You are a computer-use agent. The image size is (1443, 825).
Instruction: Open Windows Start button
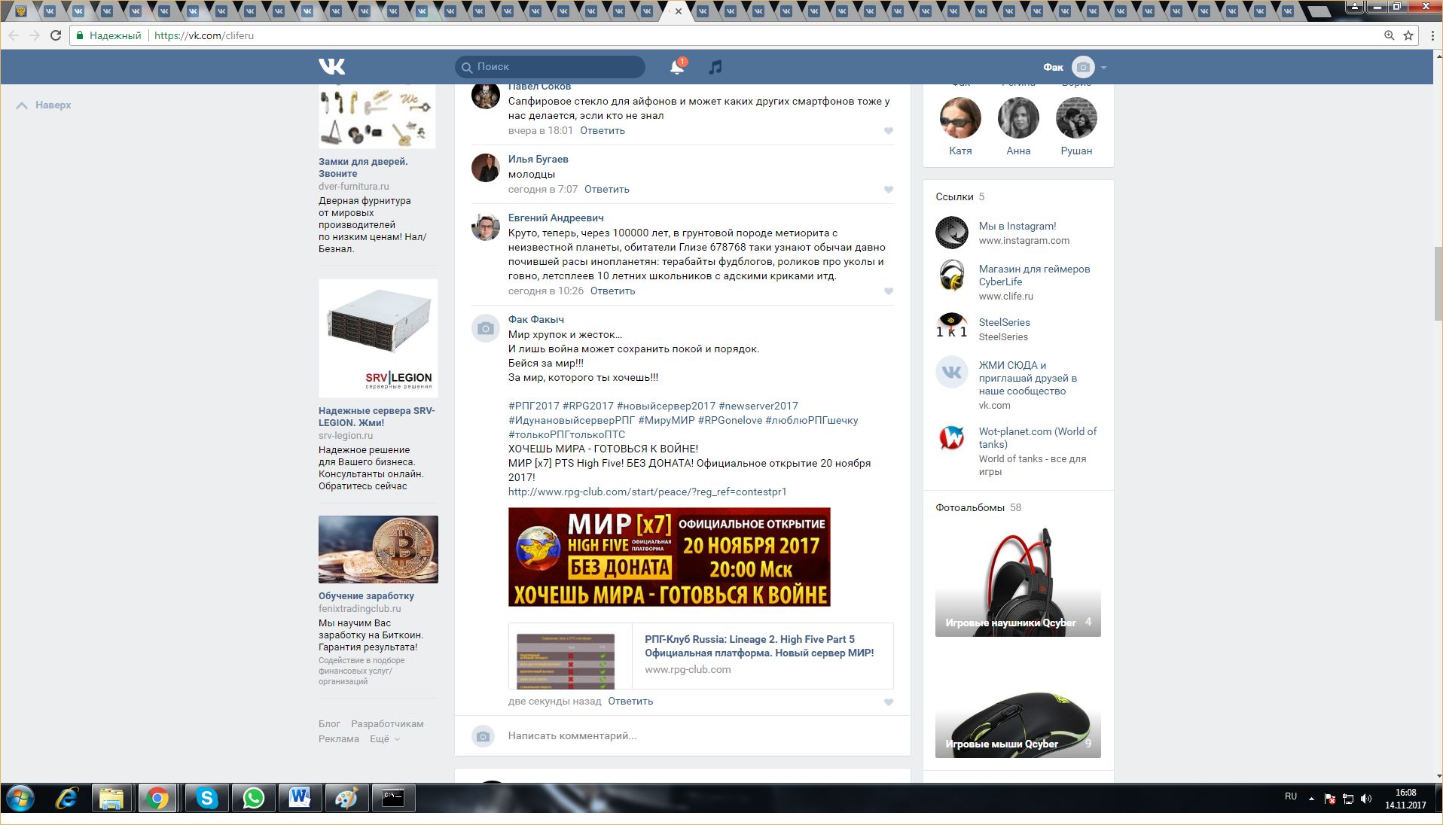[20, 799]
